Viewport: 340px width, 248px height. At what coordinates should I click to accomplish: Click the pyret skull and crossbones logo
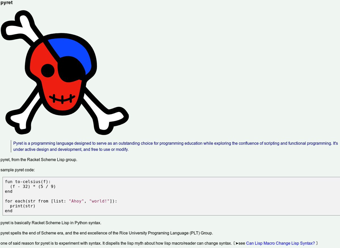tap(65, 72)
